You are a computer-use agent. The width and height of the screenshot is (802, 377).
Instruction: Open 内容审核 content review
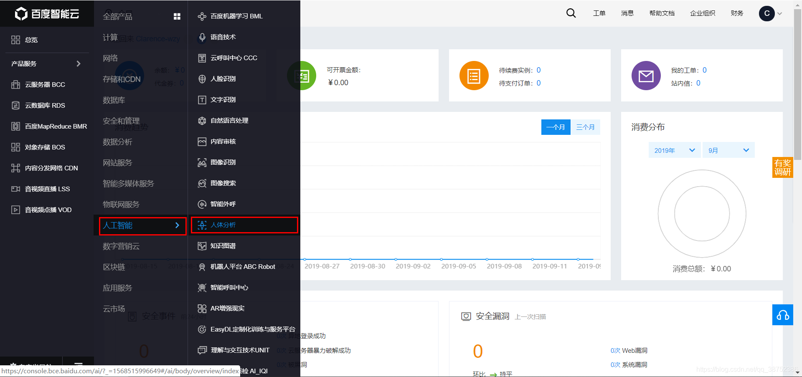[x=217, y=142]
